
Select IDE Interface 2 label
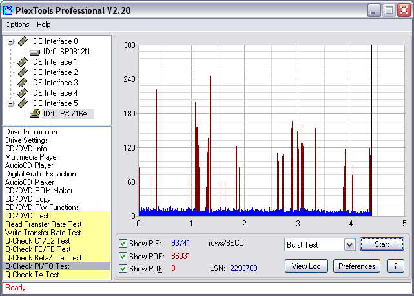pos(54,72)
